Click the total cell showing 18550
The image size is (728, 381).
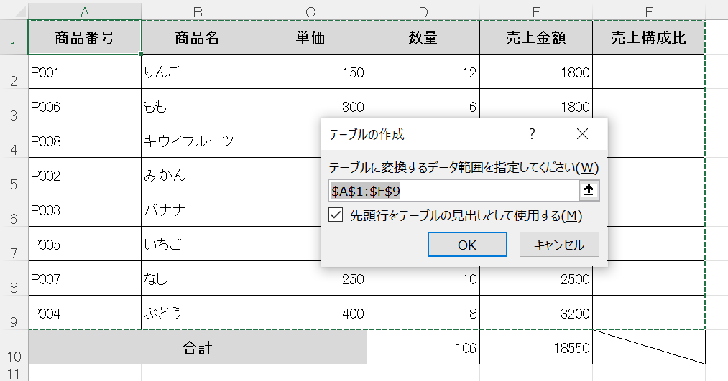point(536,348)
